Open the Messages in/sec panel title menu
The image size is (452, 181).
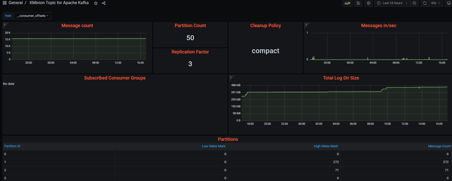pyautogui.click(x=379, y=26)
